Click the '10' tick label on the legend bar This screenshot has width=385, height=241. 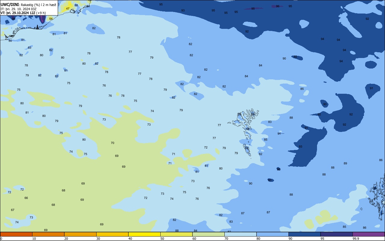point(34,239)
